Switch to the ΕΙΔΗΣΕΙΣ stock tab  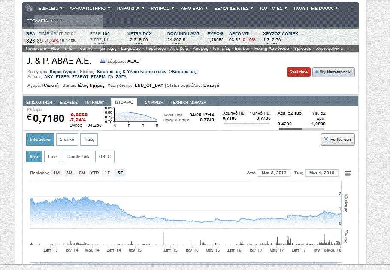pos(69,102)
